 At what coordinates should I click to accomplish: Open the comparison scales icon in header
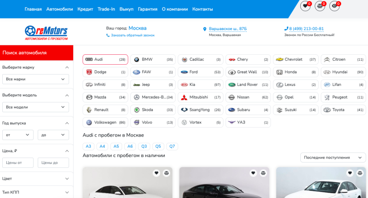320,6
